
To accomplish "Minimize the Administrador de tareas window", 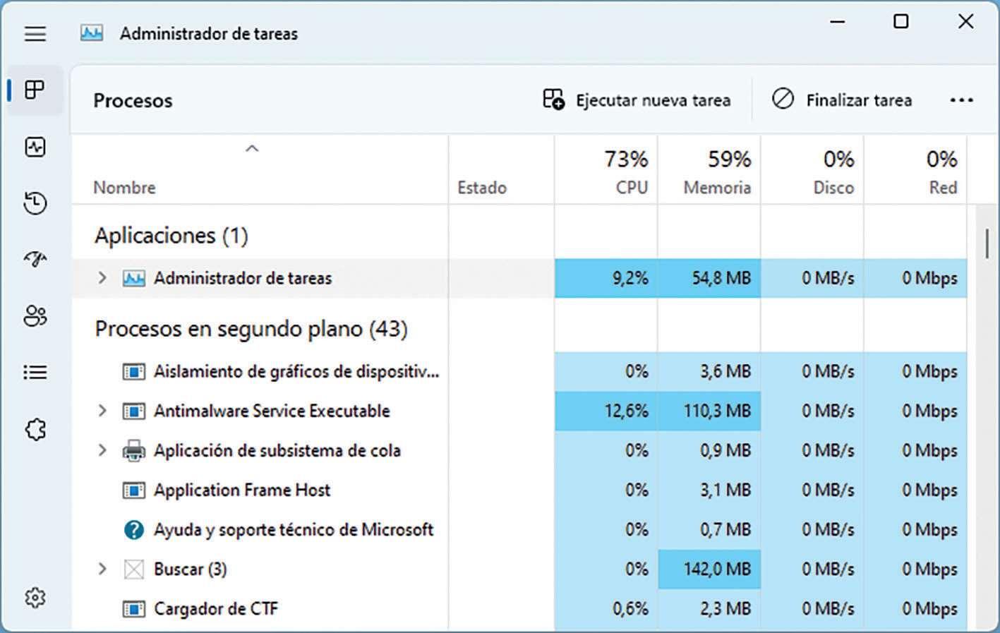I will (838, 22).
